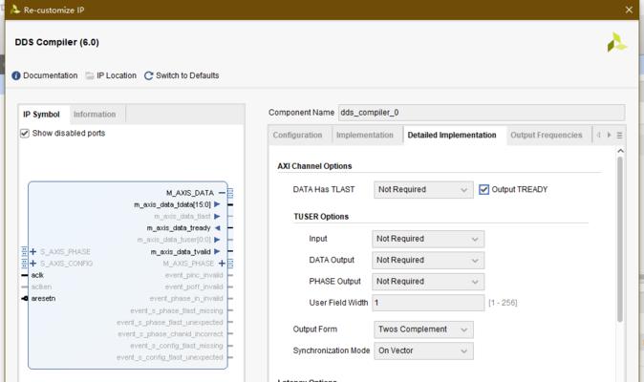This screenshot has width=644, height=382.
Task: Click the m_axis_data_tvalid port arrow
Action: click(x=217, y=251)
